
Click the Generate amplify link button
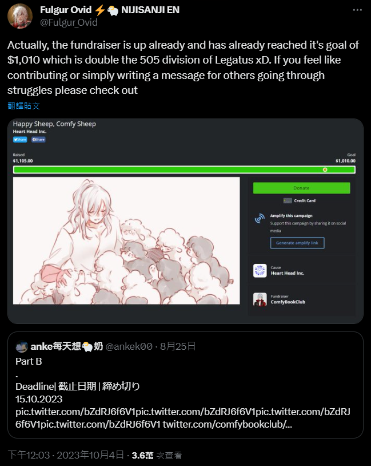coord(297,243)
